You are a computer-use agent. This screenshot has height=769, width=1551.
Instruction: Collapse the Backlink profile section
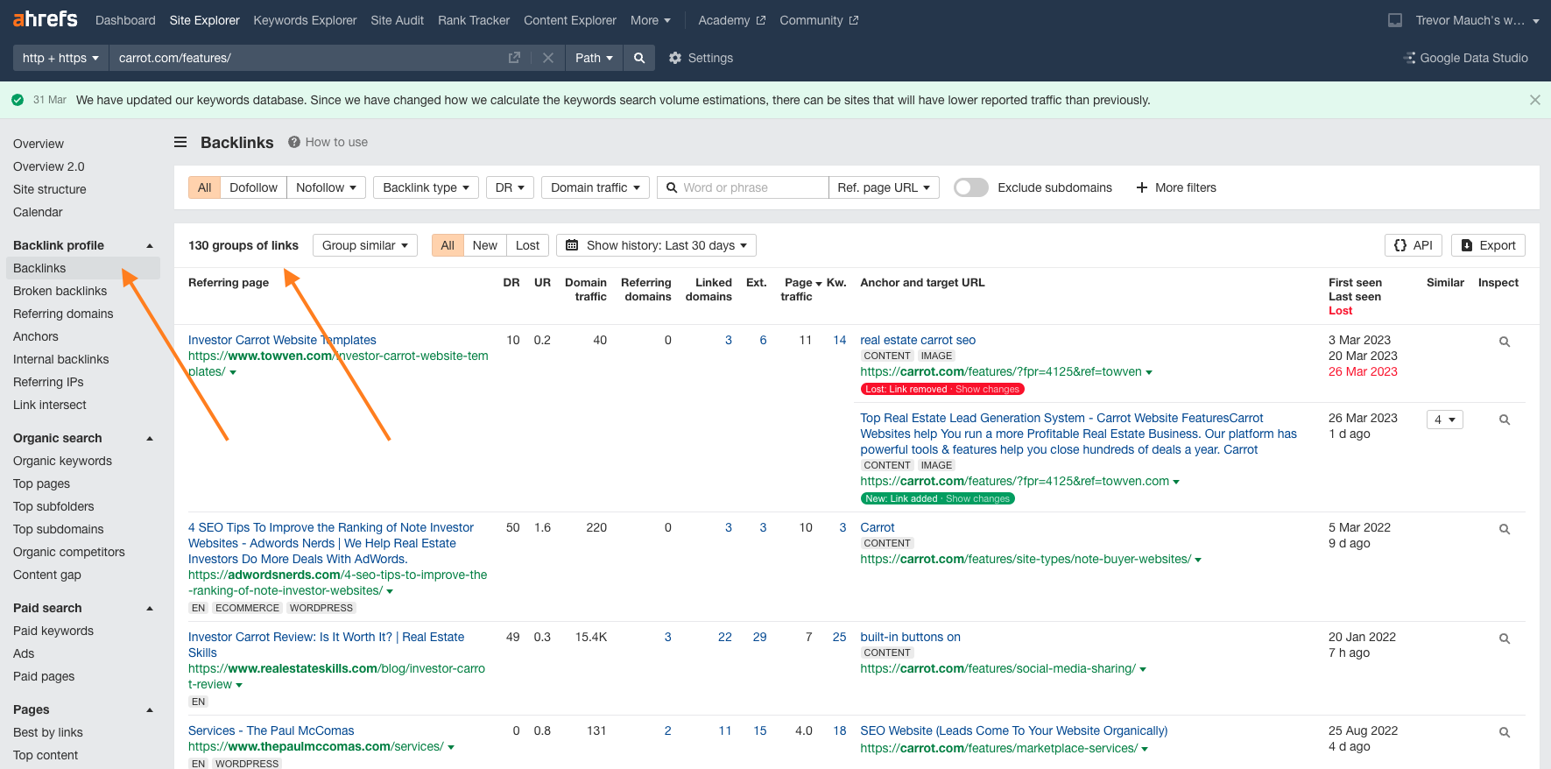tap(150, 245)
